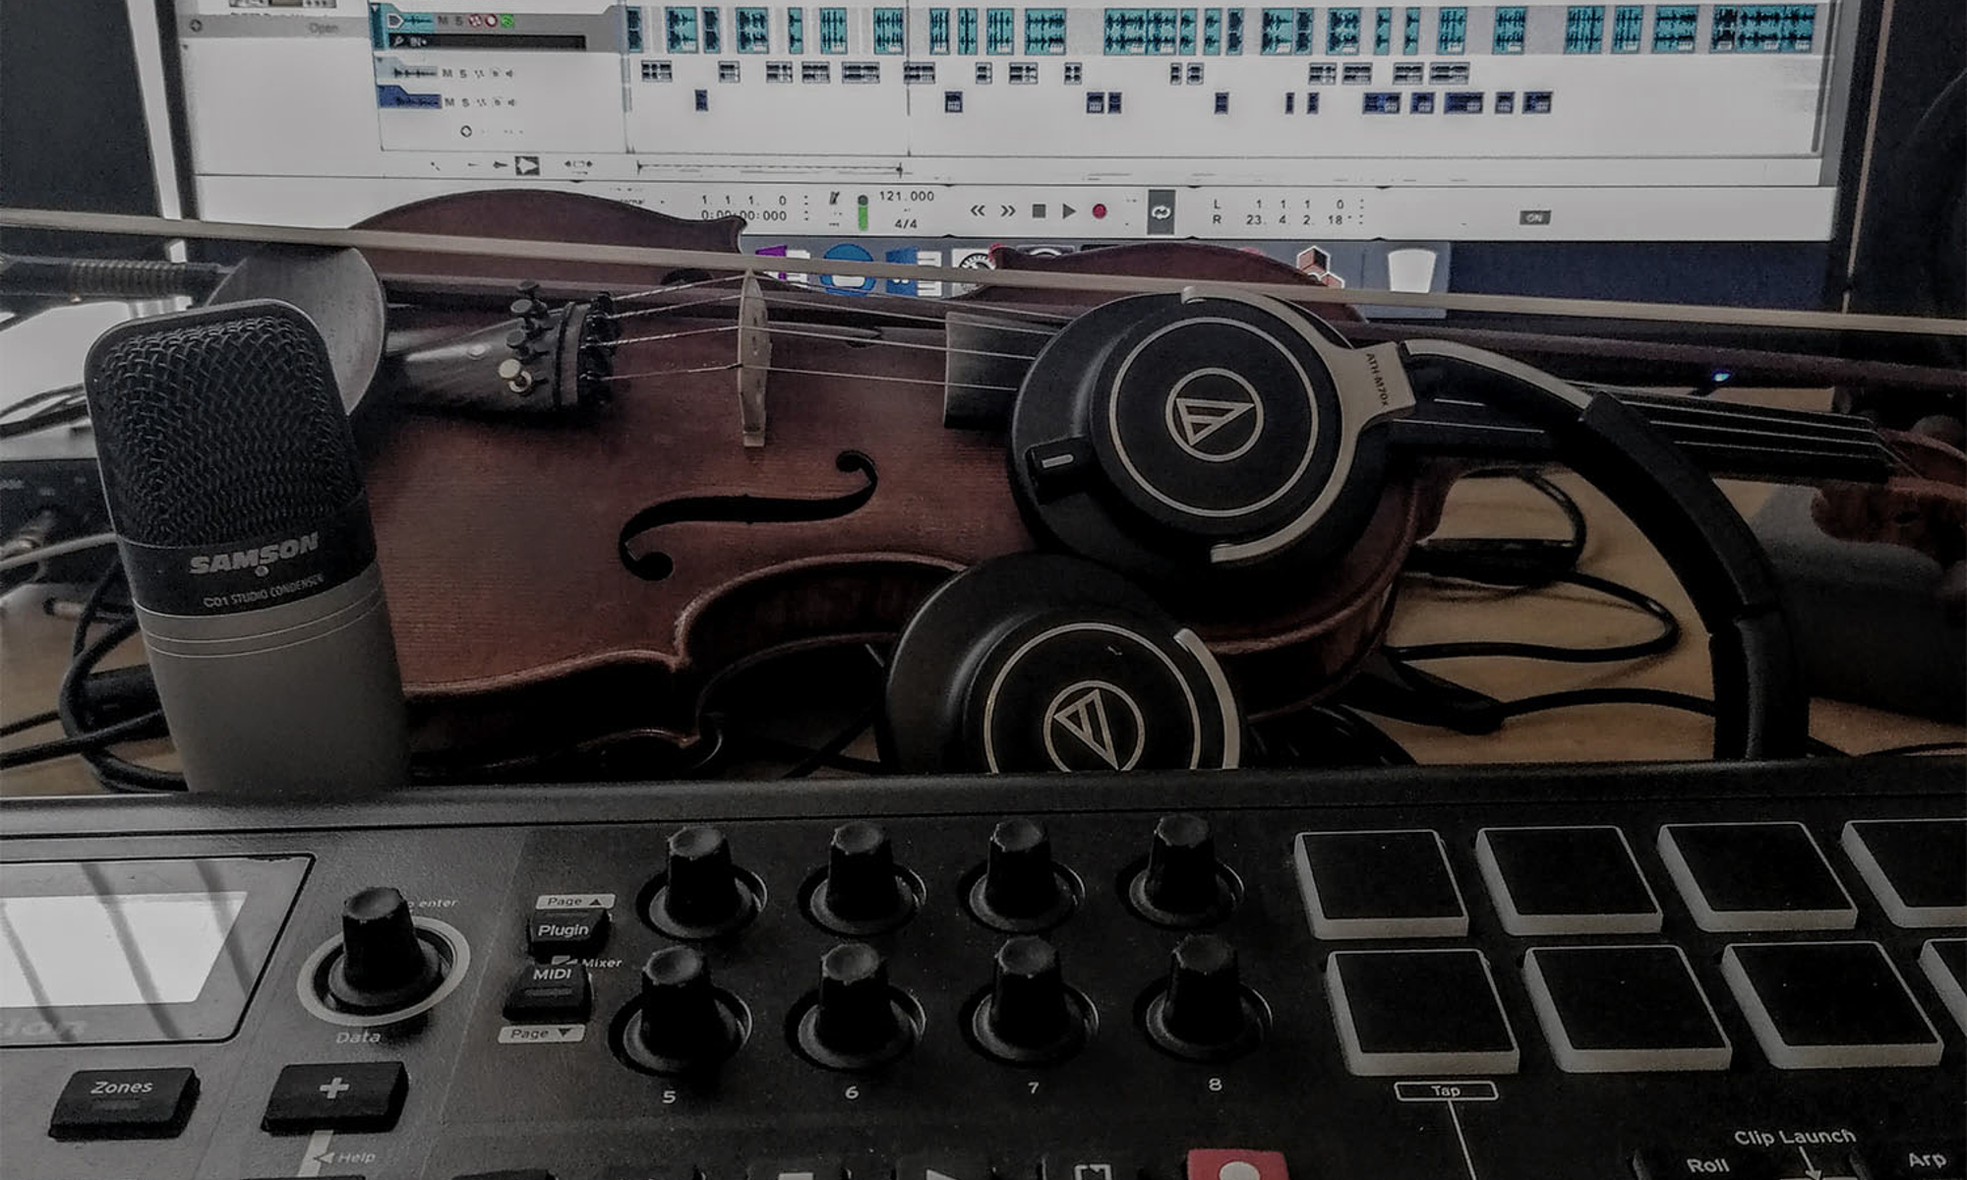
Task: Click the 4/4 time signature field
Action: pos(906,224)
